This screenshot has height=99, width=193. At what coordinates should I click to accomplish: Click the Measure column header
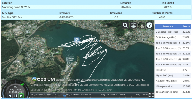168,26
